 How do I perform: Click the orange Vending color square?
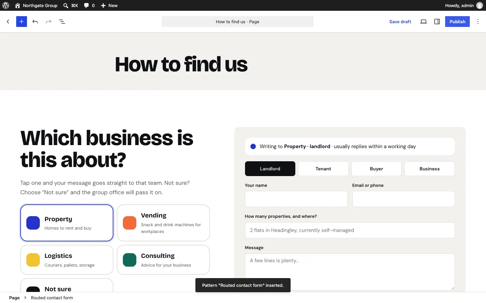(x=130, y=223)
